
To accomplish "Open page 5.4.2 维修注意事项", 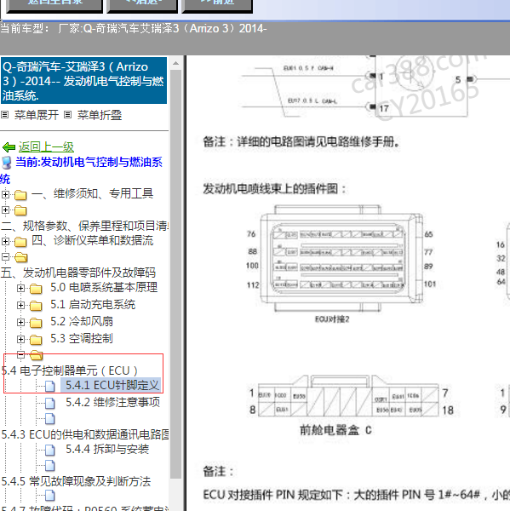I will pyautogui.click(x=112, y=402).
